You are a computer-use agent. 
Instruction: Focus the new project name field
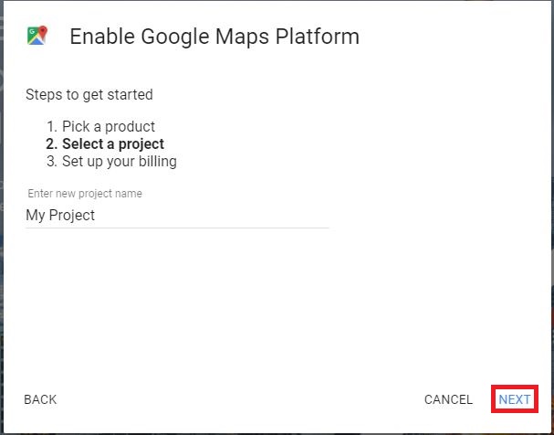(177, 216)
